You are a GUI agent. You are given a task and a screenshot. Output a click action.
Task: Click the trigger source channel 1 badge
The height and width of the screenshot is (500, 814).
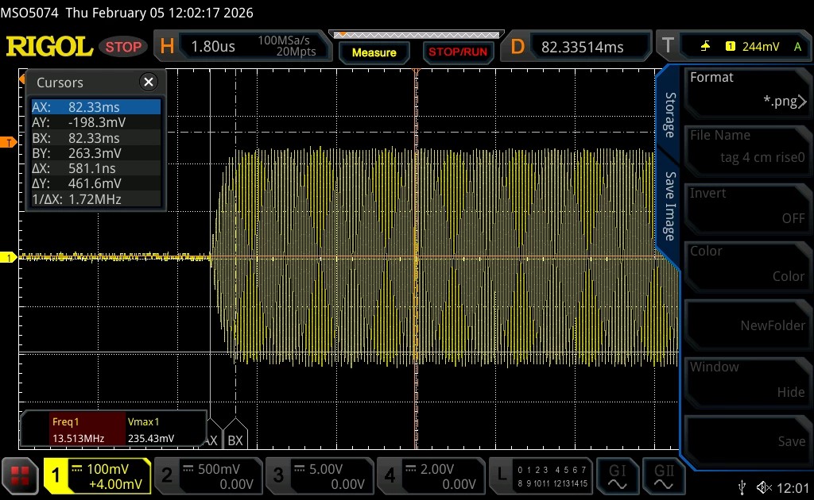[x=730, y=47]
